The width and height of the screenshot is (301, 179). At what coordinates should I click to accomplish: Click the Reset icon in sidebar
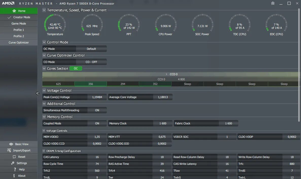coord(14,157)
